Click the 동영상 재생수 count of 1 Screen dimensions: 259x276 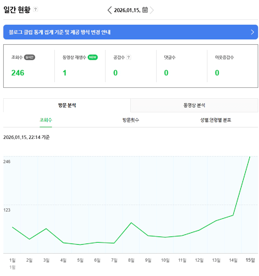point(65,73)
